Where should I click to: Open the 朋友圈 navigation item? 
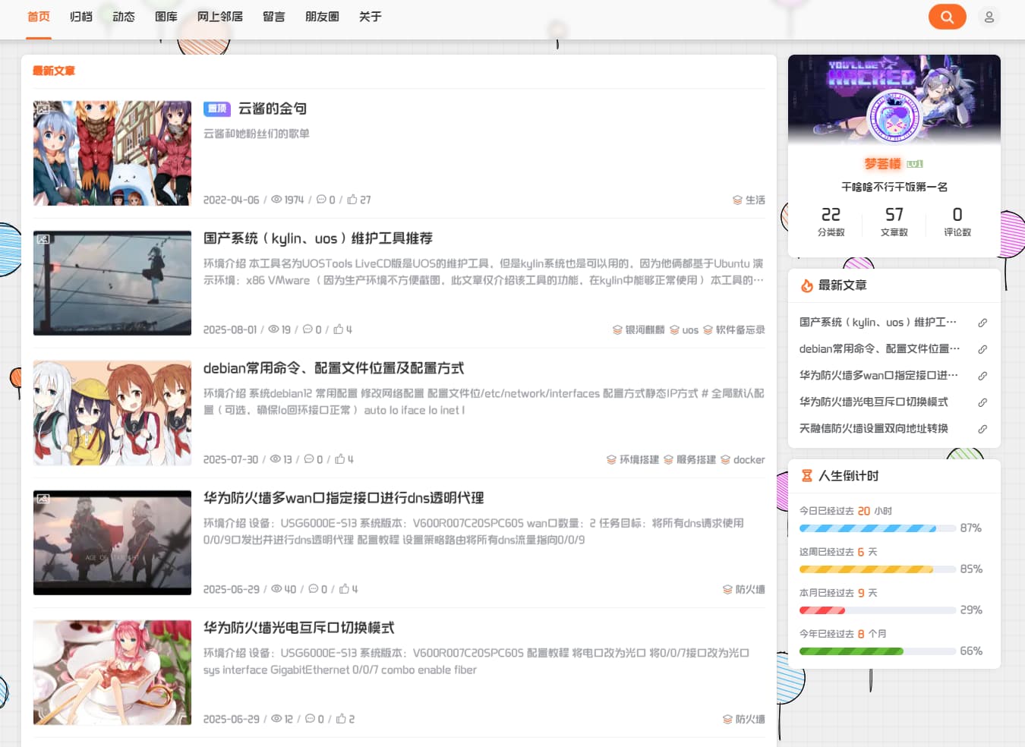(322, 17)
